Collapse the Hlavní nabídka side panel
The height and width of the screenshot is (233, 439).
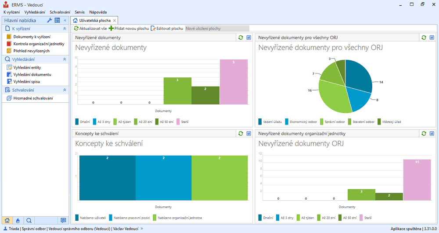pos(65,21)
